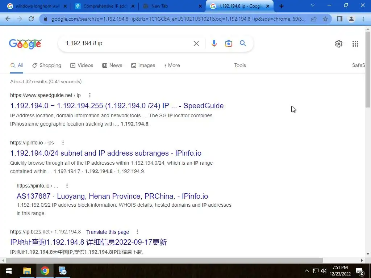Expand the More filters menu

pos(172,66)
